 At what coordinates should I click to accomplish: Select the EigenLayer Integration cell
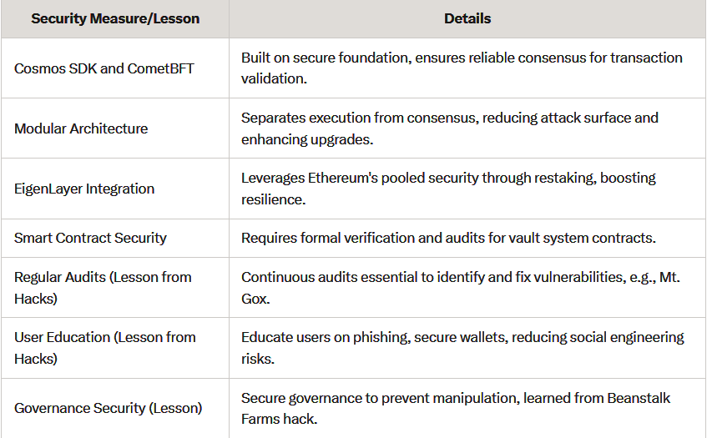point(115,189)
